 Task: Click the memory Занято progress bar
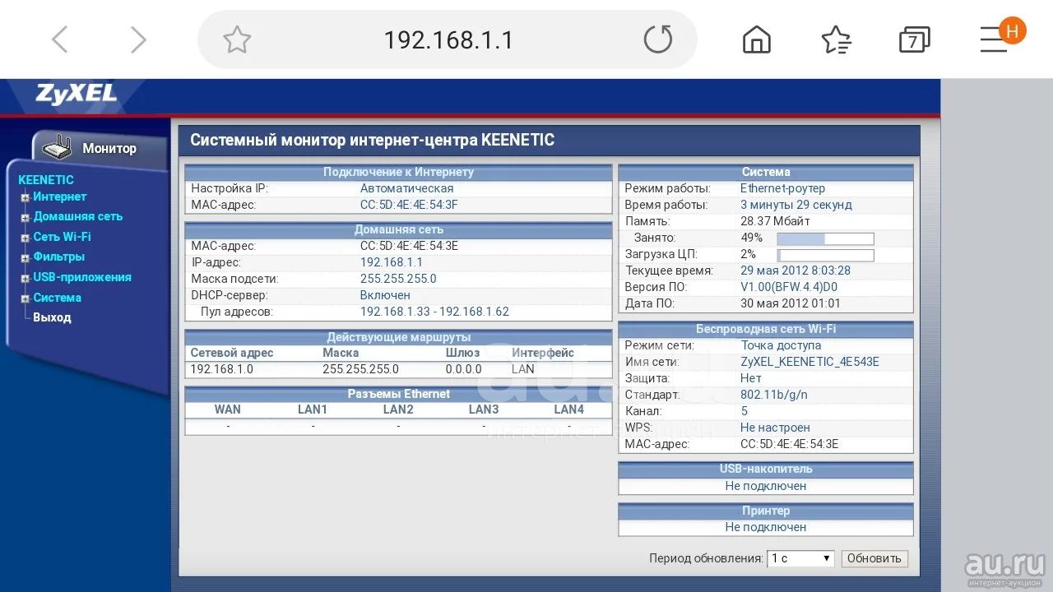[x=825, y=238]
